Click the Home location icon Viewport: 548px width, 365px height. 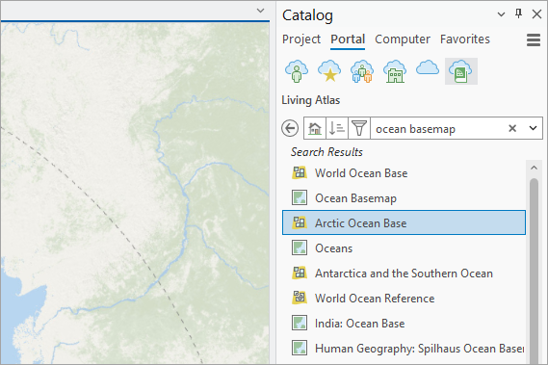315,128
